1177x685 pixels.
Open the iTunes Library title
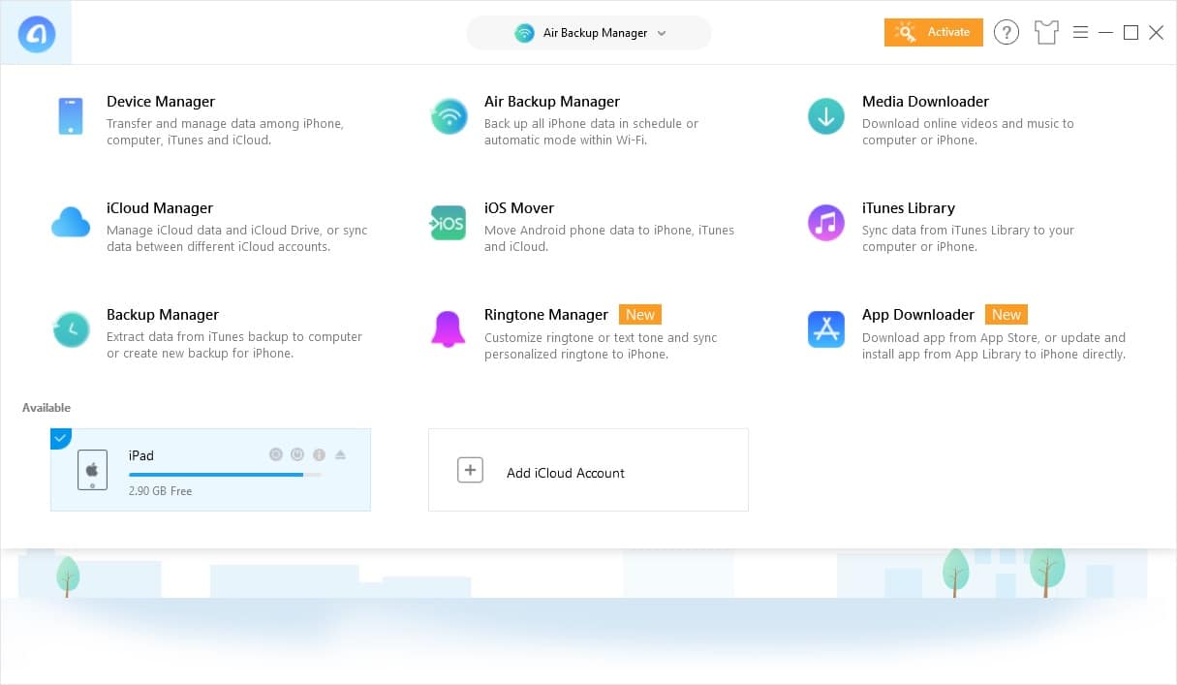[909, 208]
